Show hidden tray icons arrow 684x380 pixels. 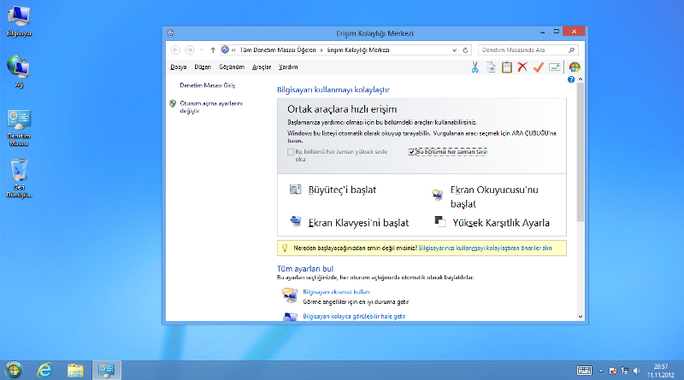click(601, 371)
